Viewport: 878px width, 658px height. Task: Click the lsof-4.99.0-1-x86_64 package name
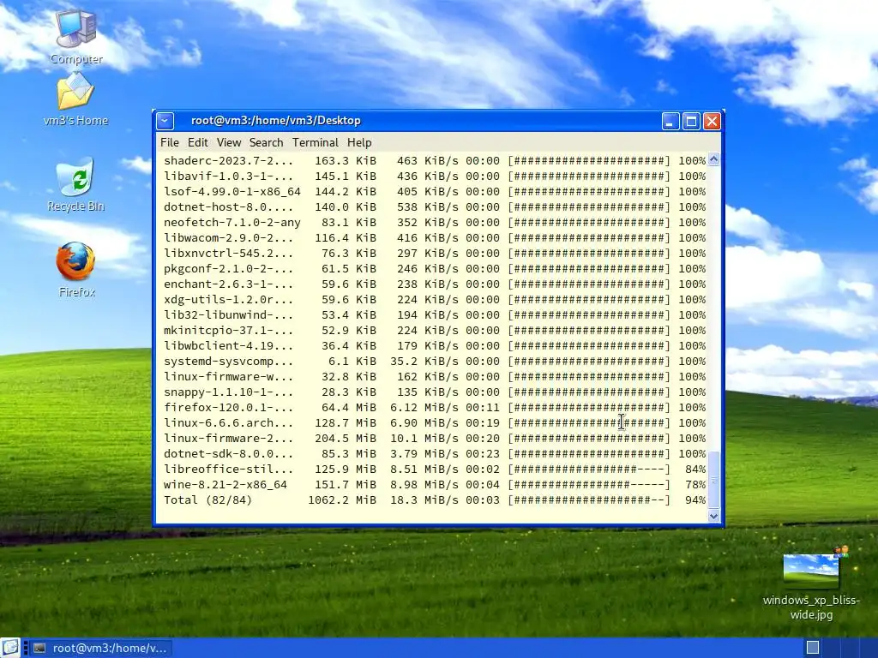pos(232,191)
